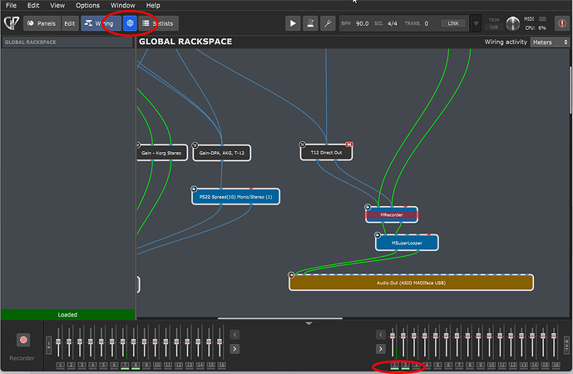Select the MSuperLooper plugin block

pyautogui.click(x=407, y=243)
